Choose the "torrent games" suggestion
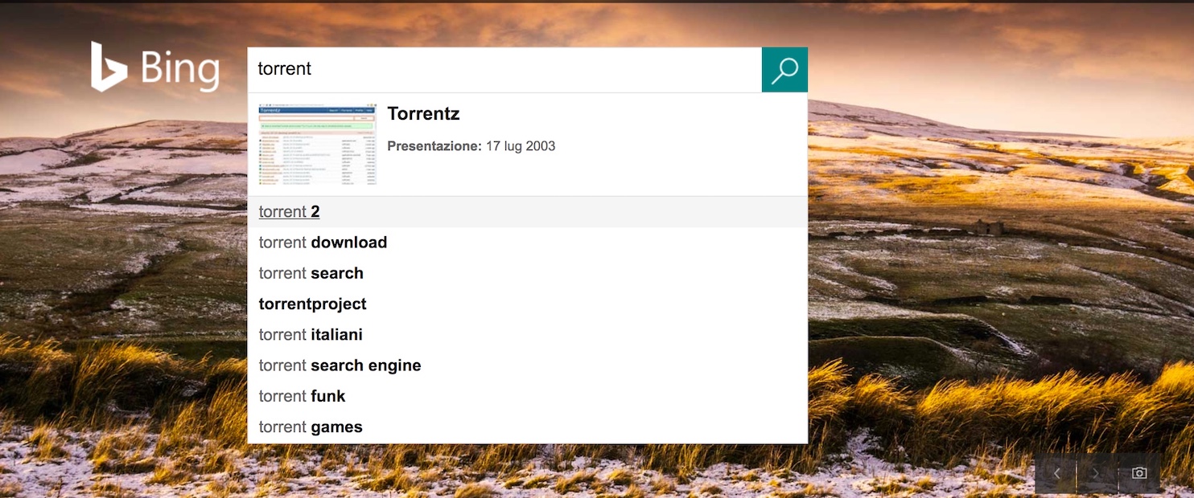The image size is (1194, 498). point(311,427)
